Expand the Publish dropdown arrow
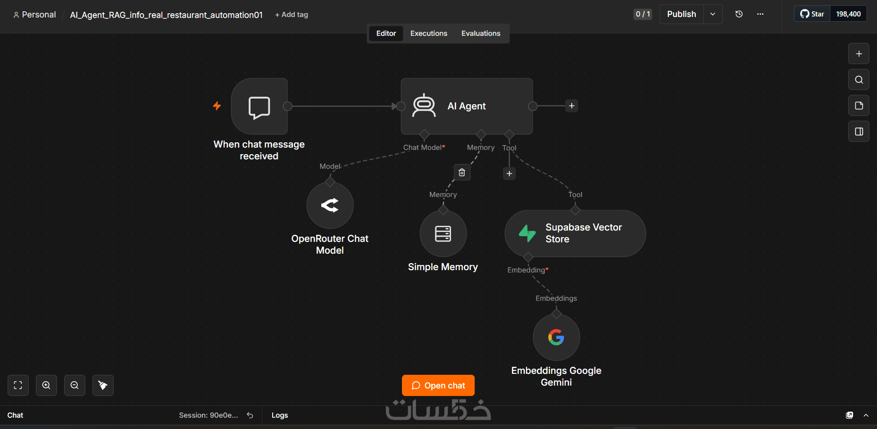The width and height of the screenshot is (877, 429). pos(713,14)
